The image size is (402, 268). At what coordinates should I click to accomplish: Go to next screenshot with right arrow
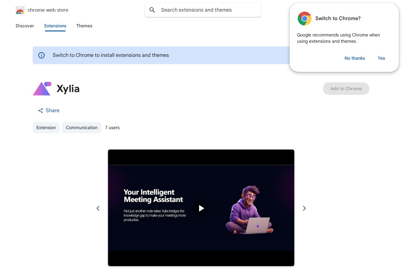pos(304,208)
